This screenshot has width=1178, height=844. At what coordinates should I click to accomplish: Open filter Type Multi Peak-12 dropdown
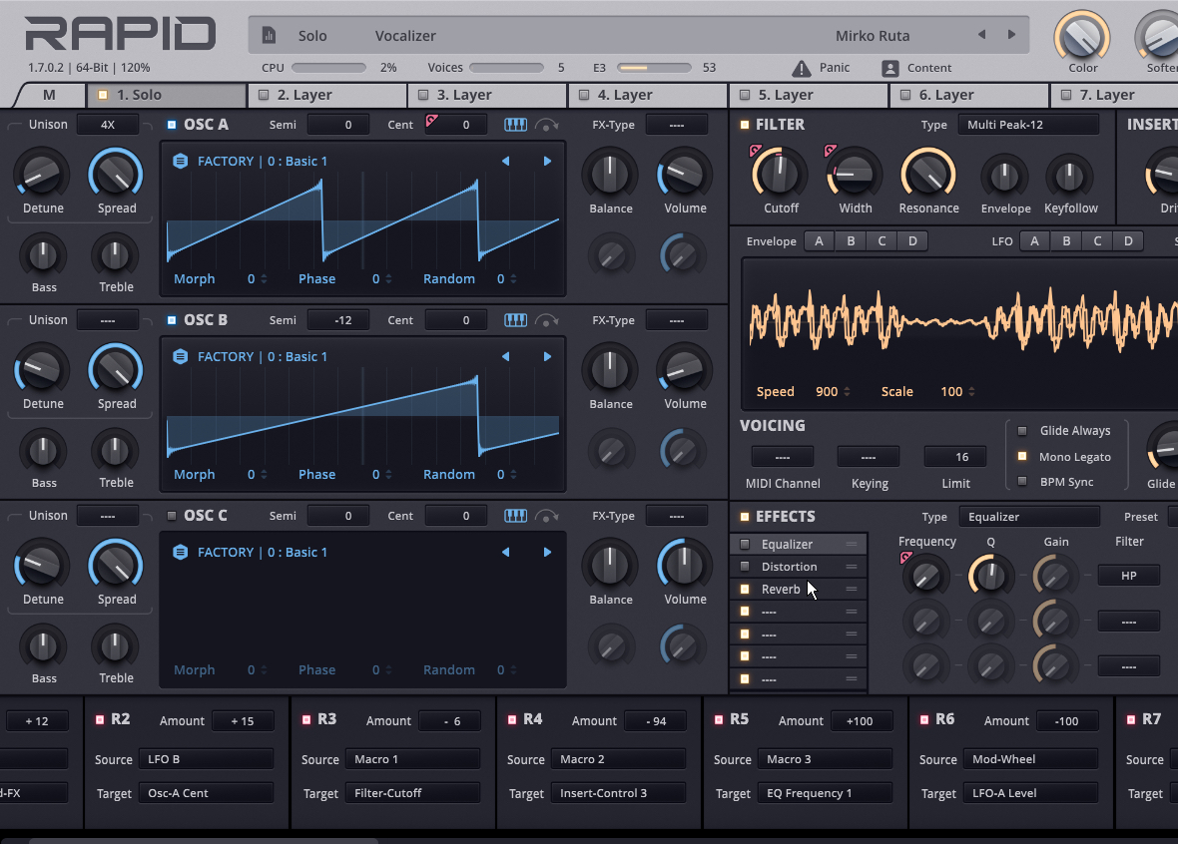click(x=1027, y=125)
